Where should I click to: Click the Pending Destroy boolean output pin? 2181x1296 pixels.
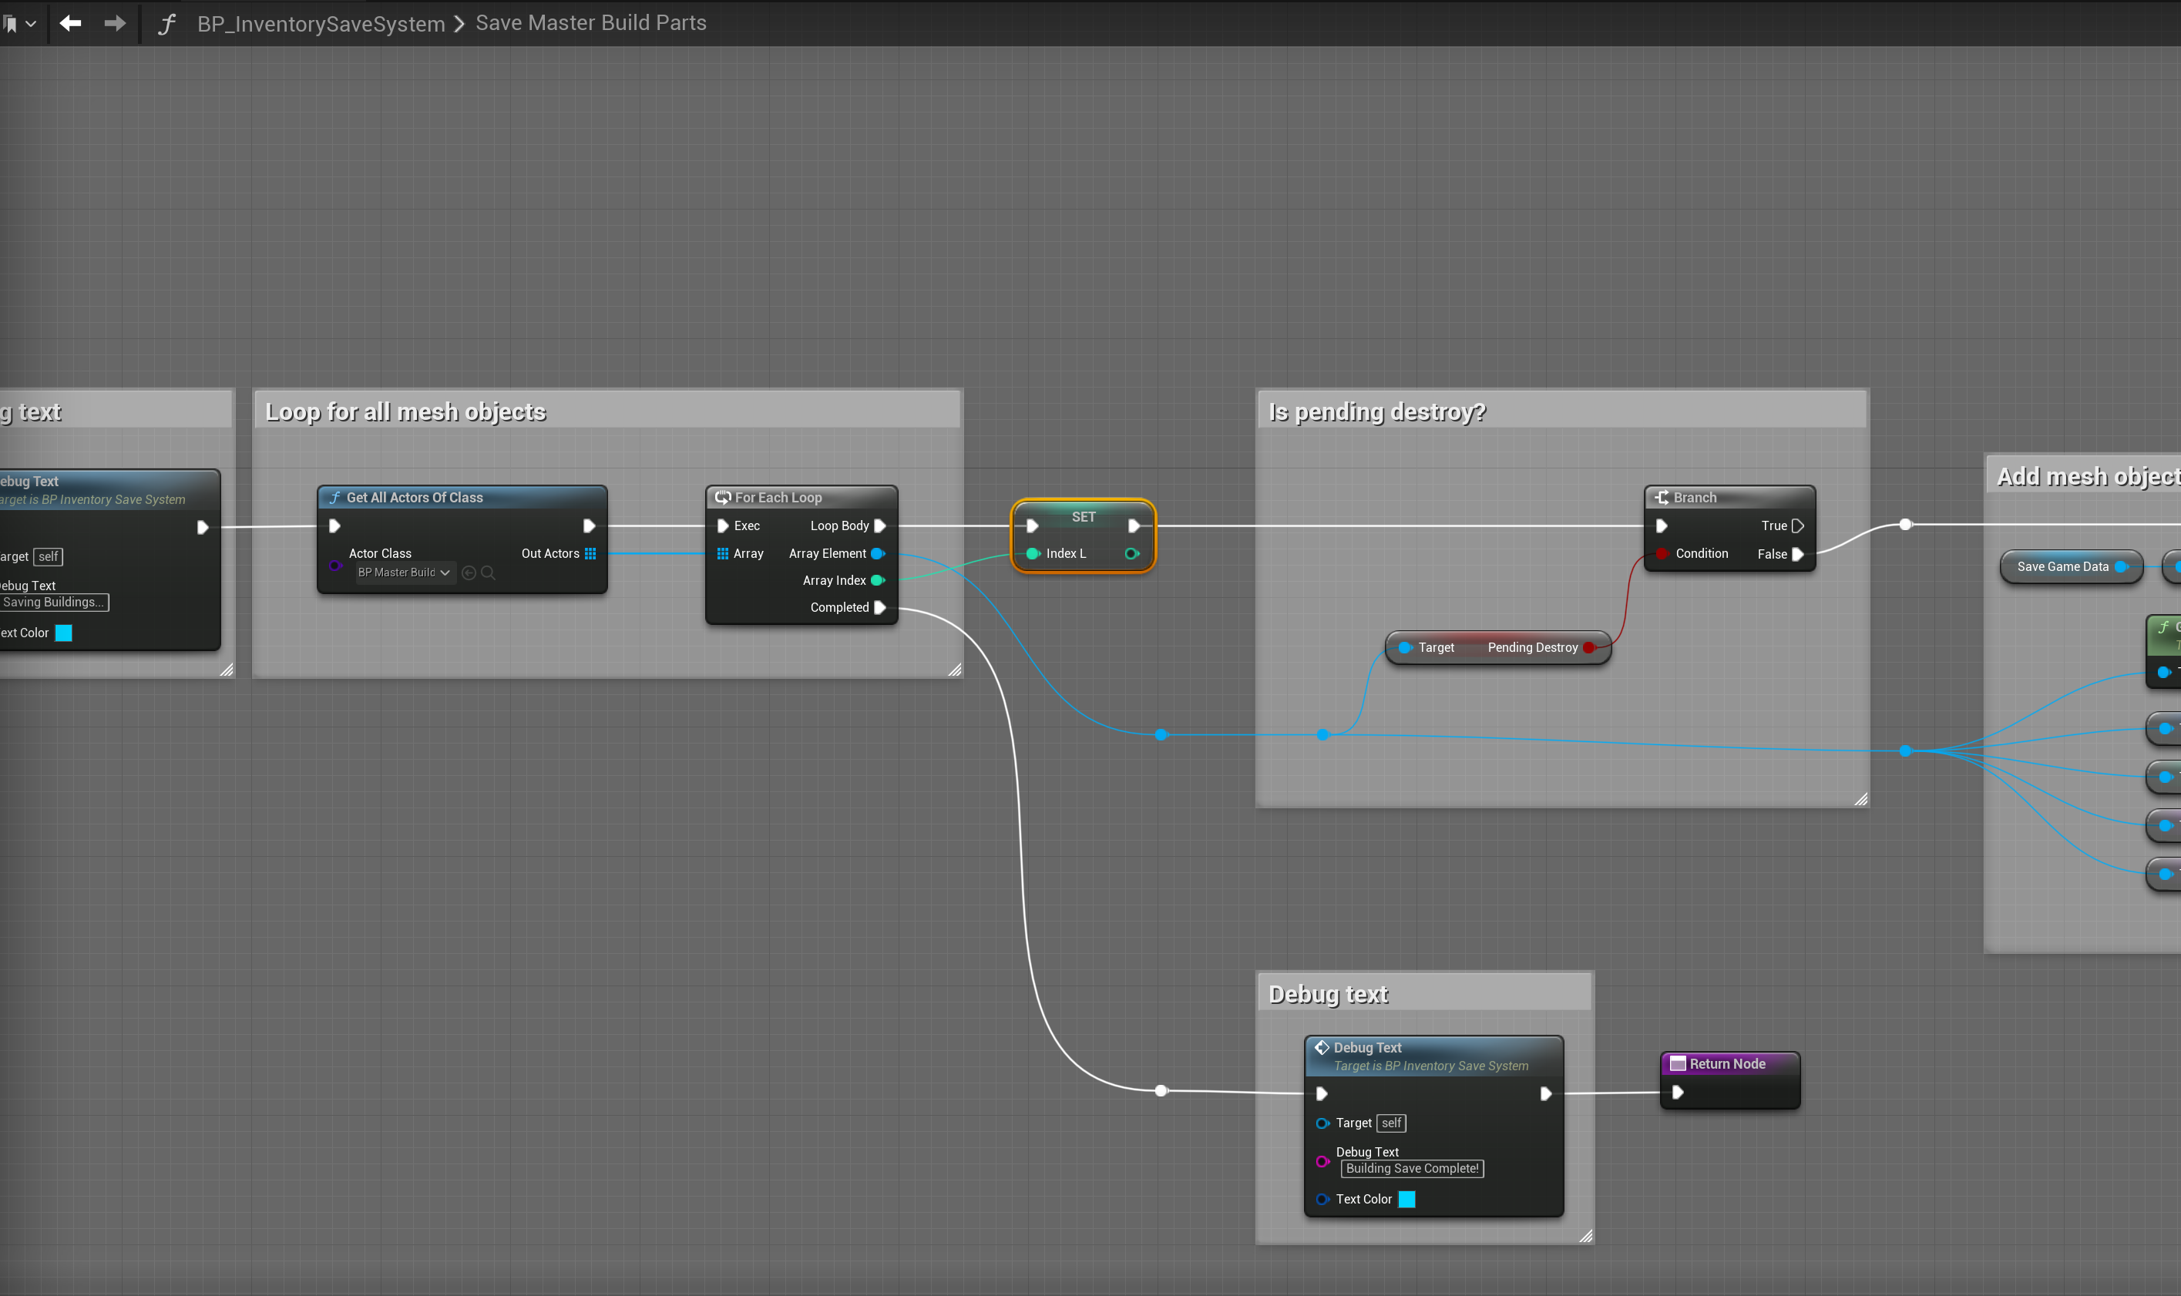pyautogui.click(x=1589, y=647)
